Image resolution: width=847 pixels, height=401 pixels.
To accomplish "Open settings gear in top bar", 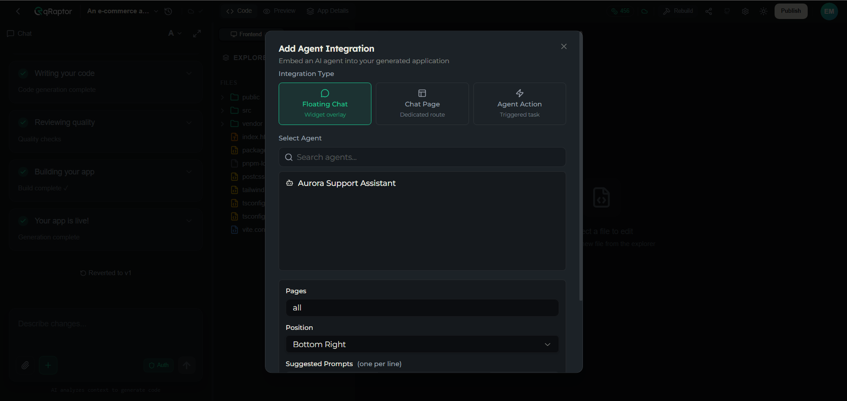I will pyautogui.click(x=745, y=11).
